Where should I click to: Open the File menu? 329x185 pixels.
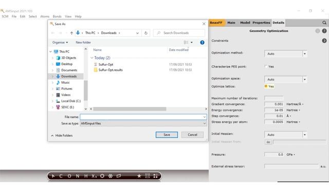pyautogui.click(x=14, y=16)
